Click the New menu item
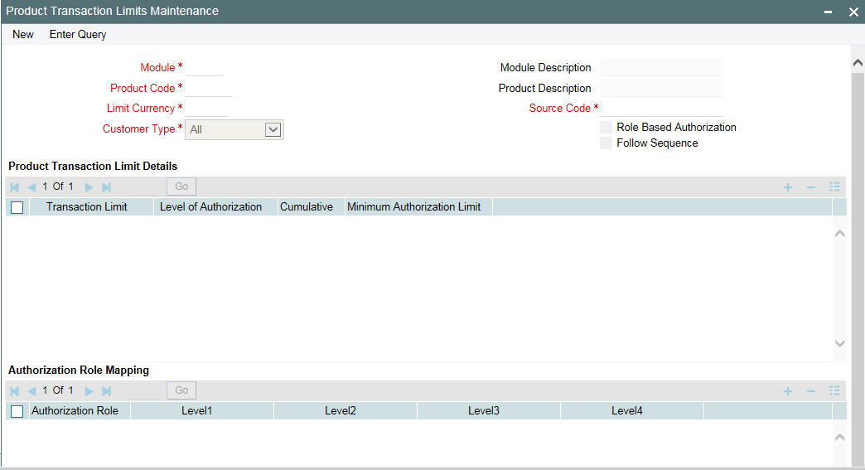This screenshot has height=470, width=865. point(23,34)
